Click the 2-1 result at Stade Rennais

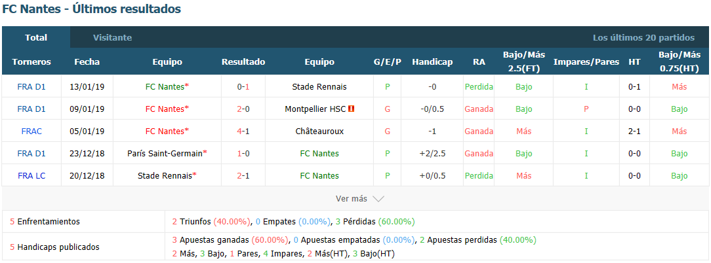[x=243, y=175]
